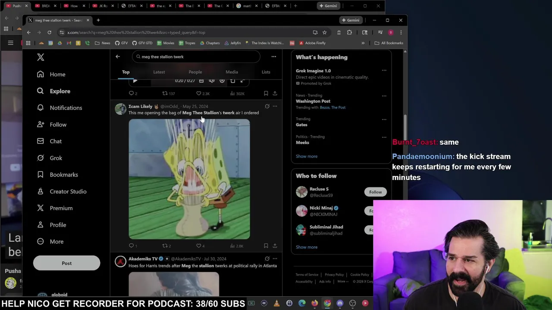Open more menu on Akademiks TV post
The width and height of the screenshot is (552, 310).
click(x=275, y=259)
